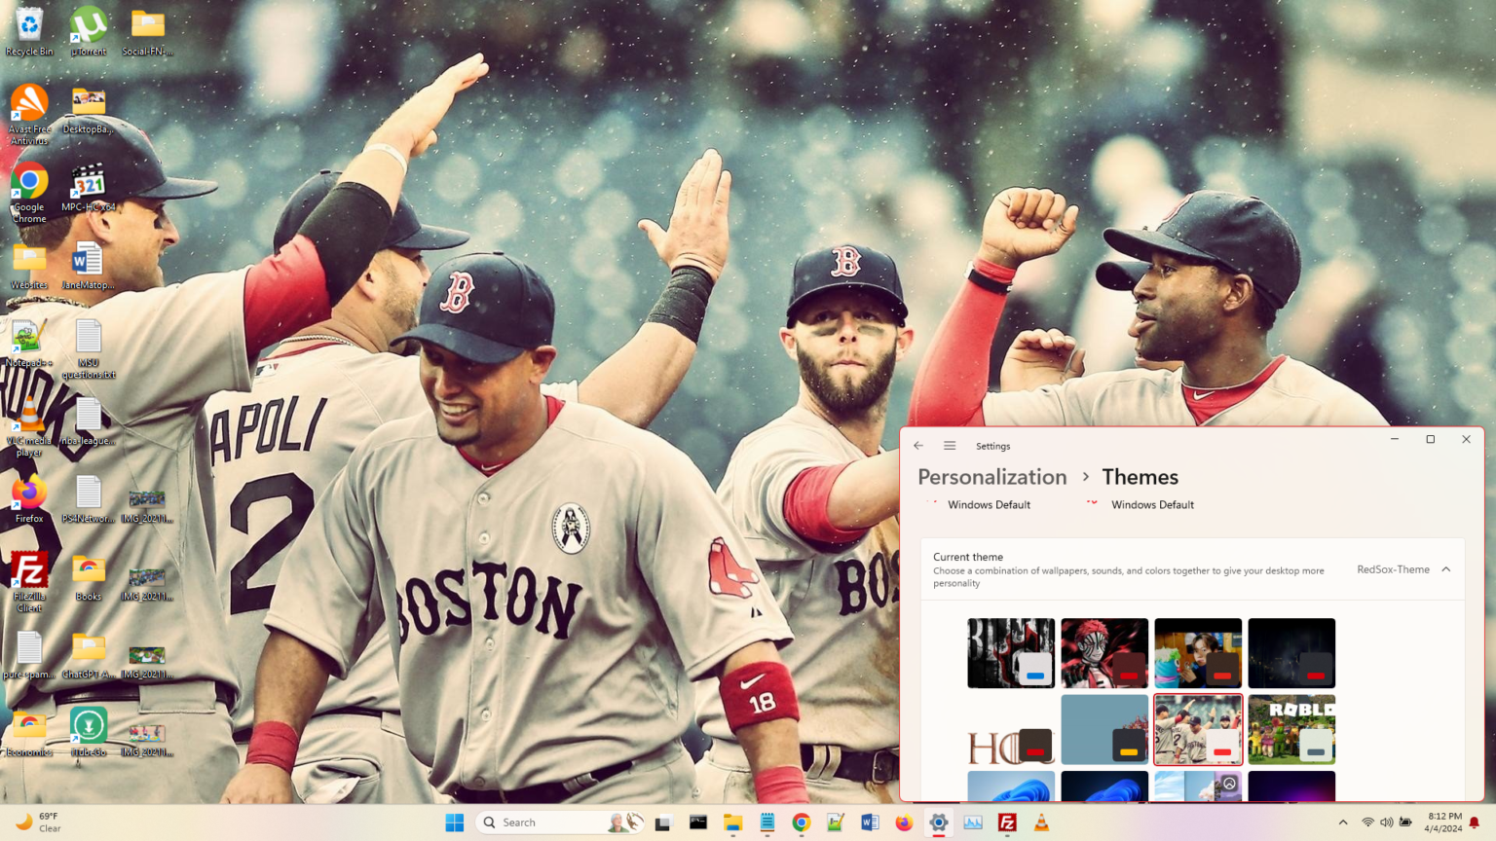This screenshot has height=841, width=1496.
Task: Show hidden icons in the system tray
Action: (x=1343, y=823)
